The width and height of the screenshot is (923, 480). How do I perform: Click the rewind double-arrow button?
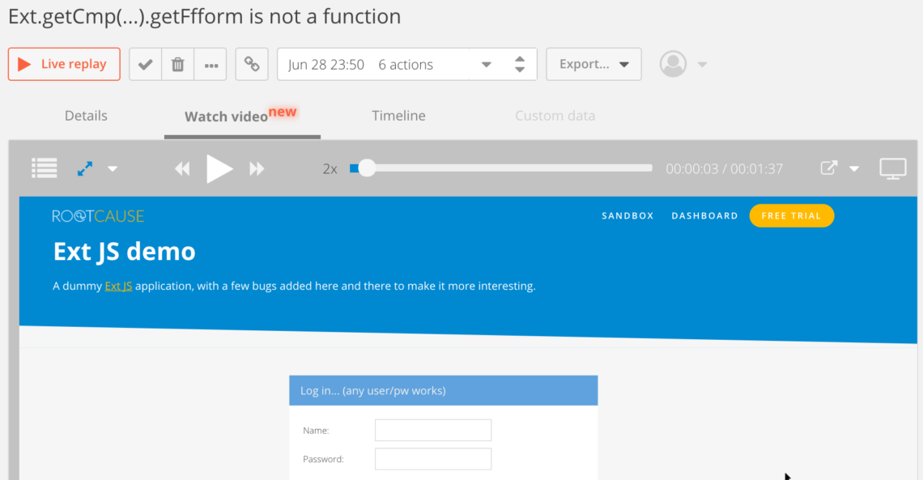pos(182,168)
